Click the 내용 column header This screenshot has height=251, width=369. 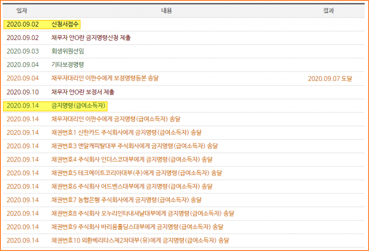click(x=166, y=11)
